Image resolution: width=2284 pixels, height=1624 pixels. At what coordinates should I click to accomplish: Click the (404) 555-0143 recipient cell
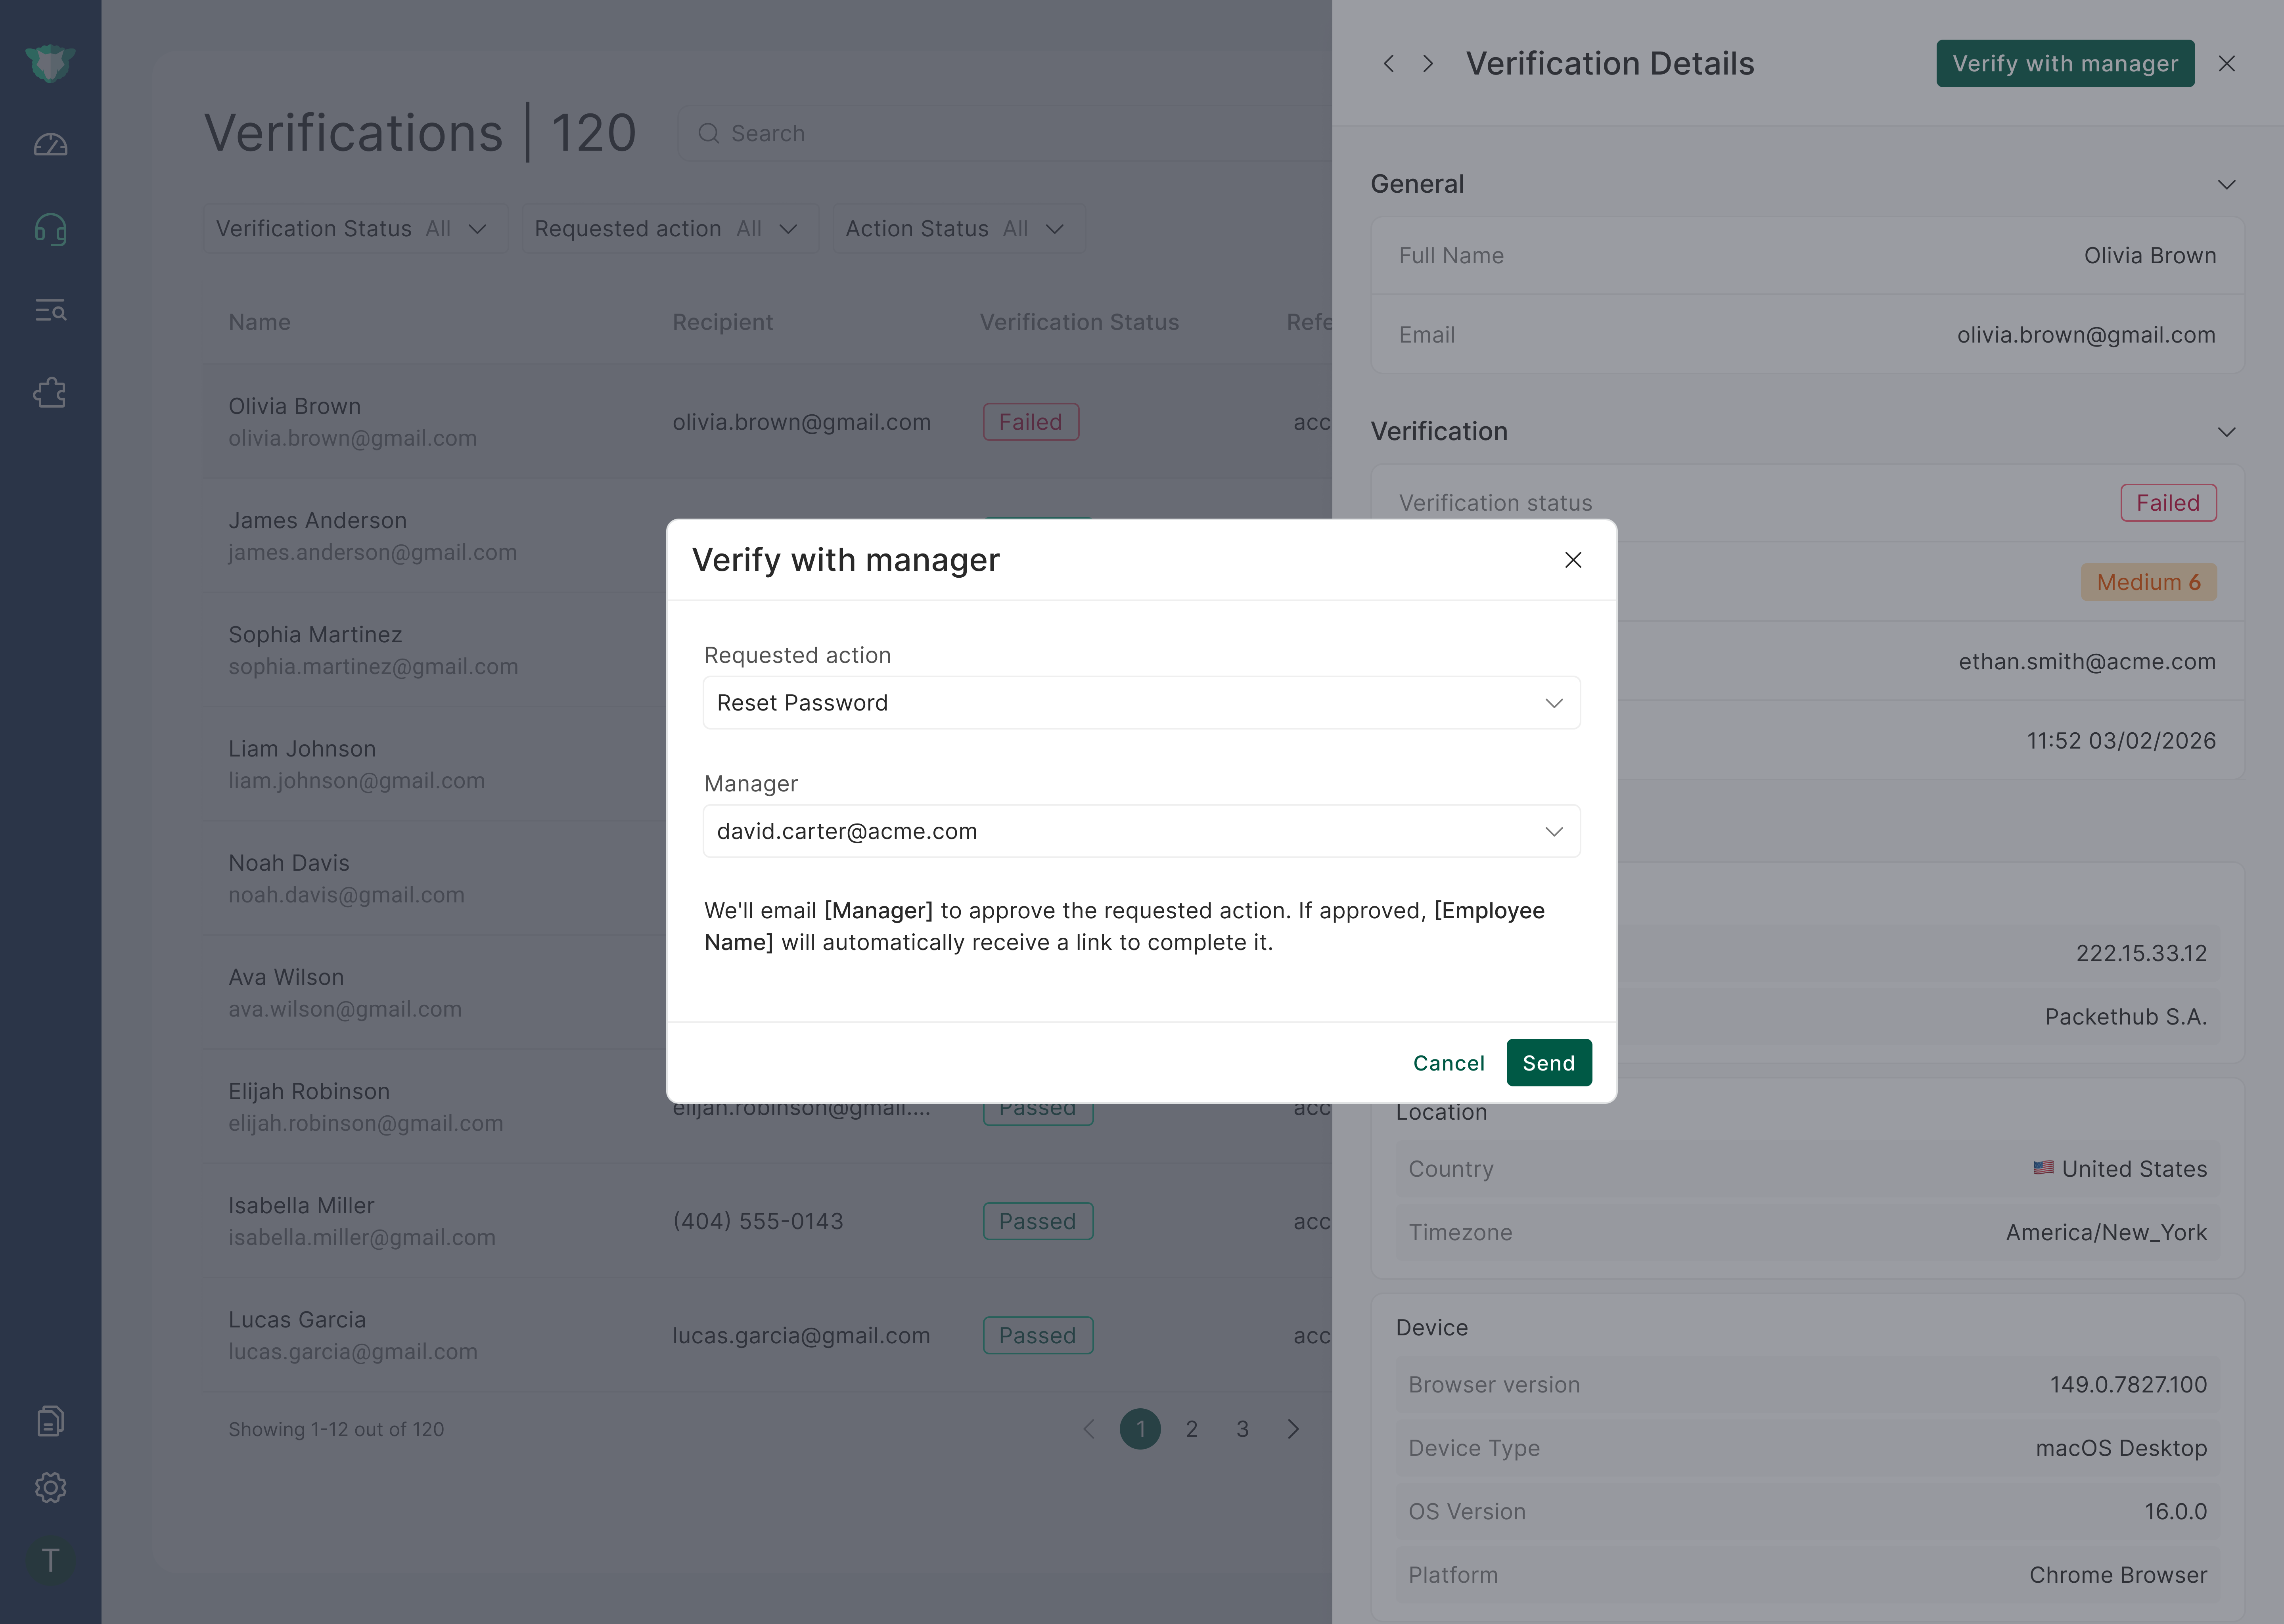point(758,1221)
